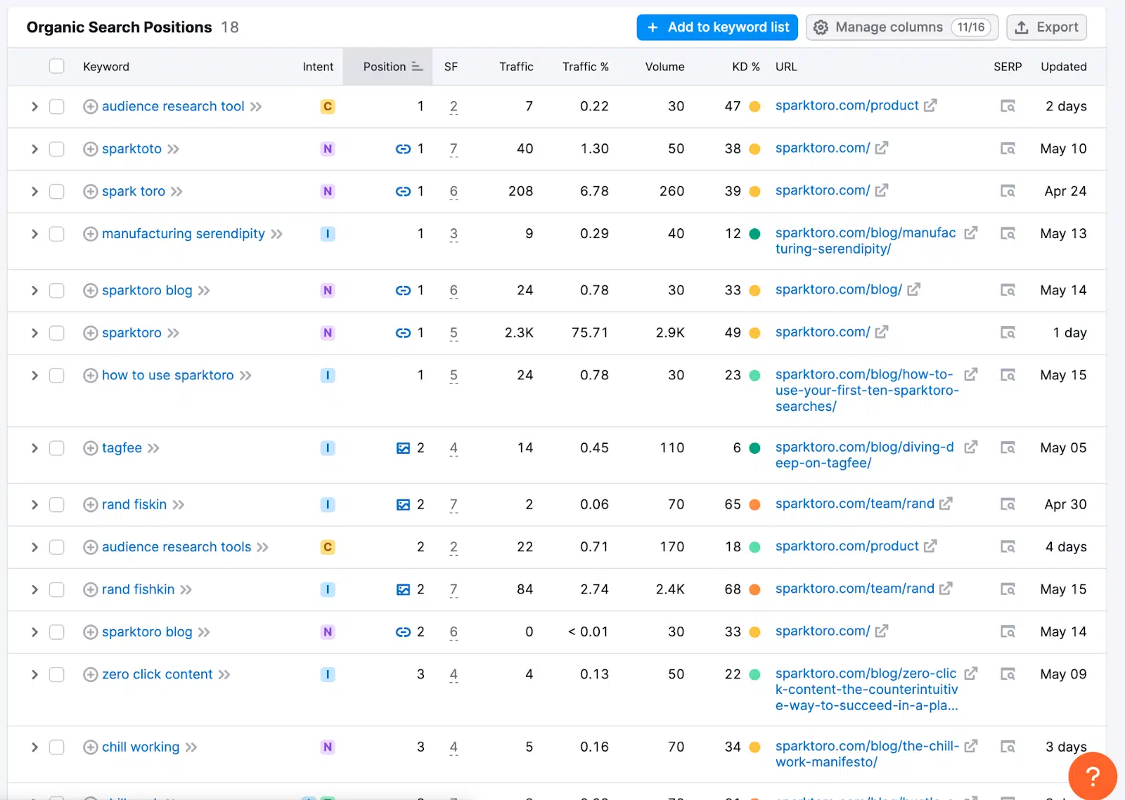This screenshot has width=1125, height=800.
Task: Click sitelinks icon in sparktoro row position
Action: point(403,333)
